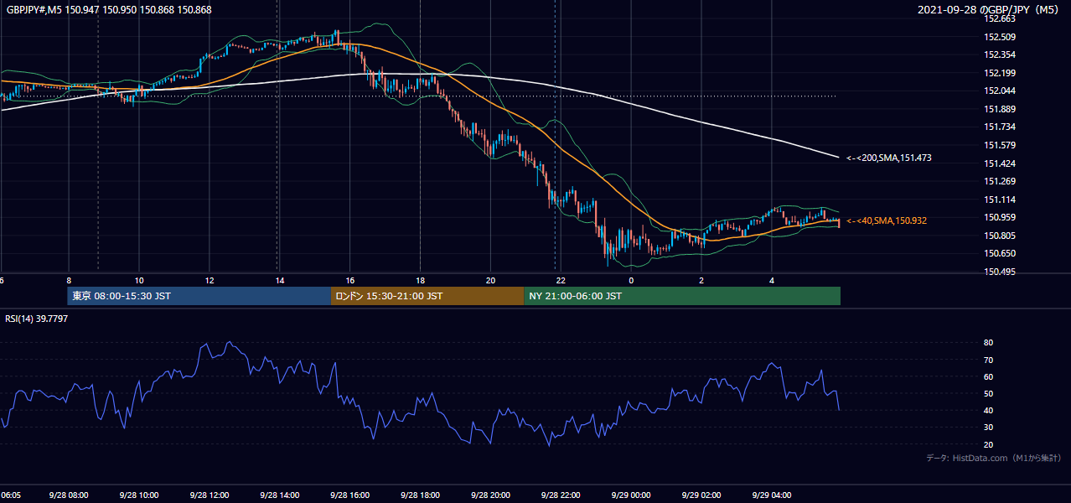Click the 9/28 18:00 time label

pyautogui.click(x=420, y=495)
